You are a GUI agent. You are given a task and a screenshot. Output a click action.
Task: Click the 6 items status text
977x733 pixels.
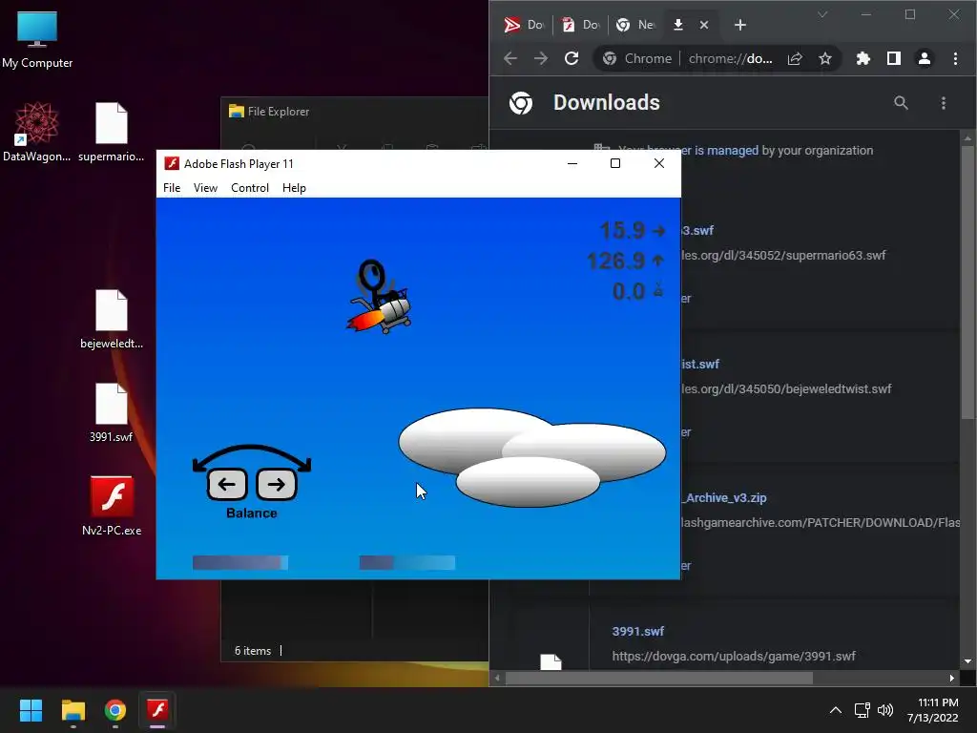[x=252, y=650]
